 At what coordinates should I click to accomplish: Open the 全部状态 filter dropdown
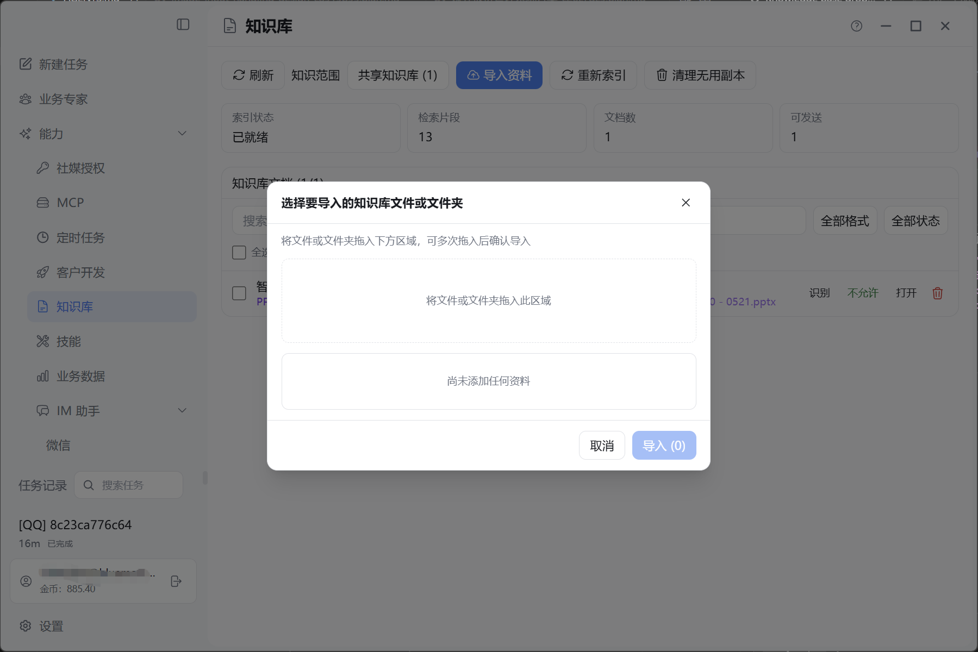click(916, 221)
